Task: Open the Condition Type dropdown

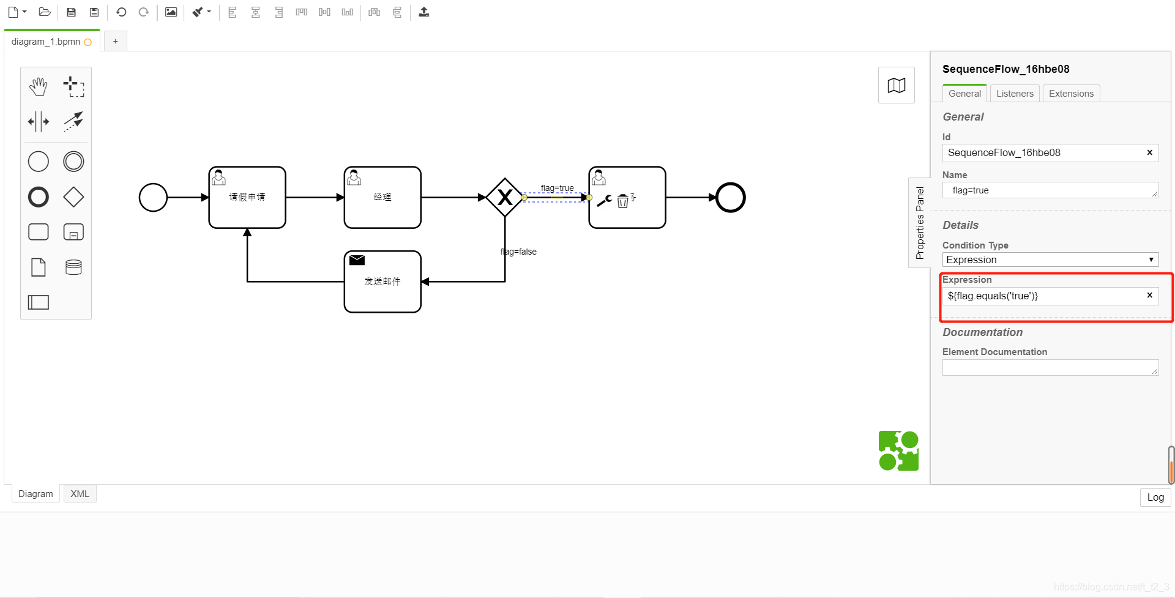Action: pyautogui.click(x=1050, y=260)
